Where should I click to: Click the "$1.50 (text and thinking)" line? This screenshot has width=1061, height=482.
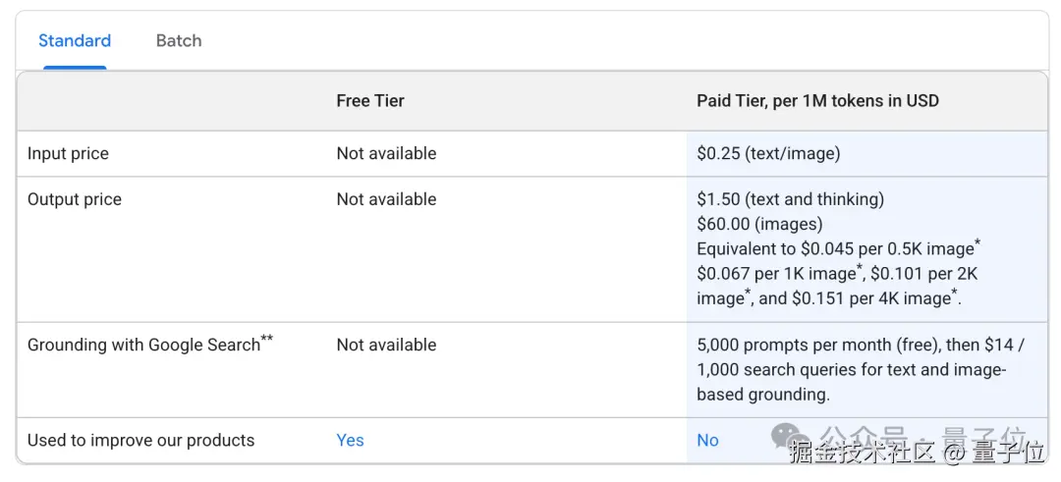[790, 199]
